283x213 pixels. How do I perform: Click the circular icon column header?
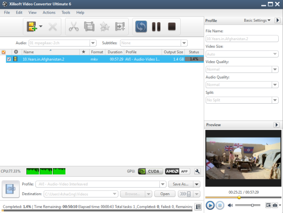point(16,52)
